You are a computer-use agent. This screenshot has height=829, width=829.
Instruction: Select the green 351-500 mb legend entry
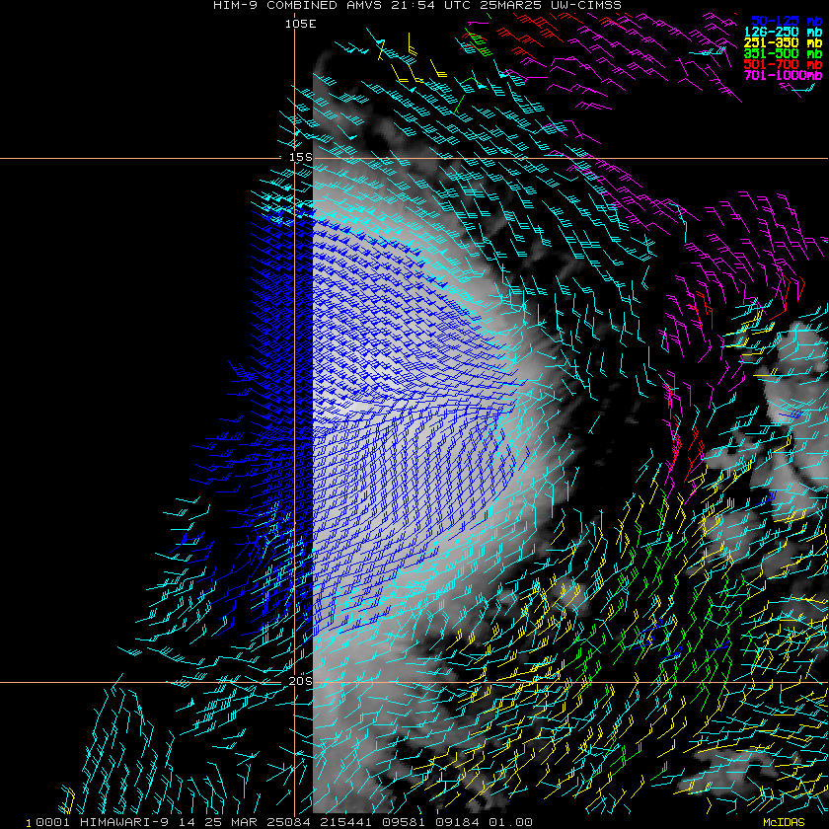pyautogui.click(x=786, y=53)
